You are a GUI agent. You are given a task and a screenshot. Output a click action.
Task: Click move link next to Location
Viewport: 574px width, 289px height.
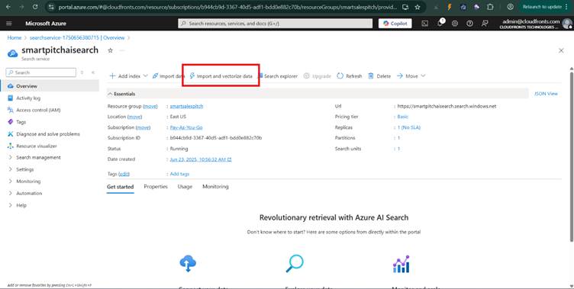(134, 117)
